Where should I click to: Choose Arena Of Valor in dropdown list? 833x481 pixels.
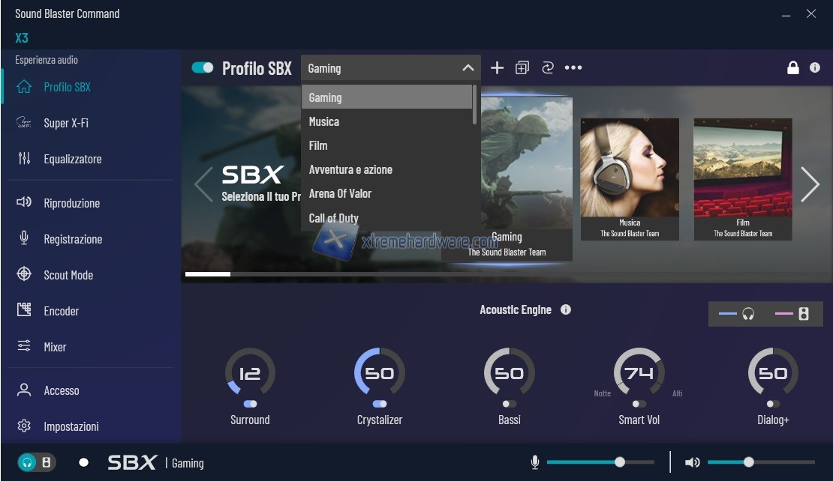tap(340, 193)
